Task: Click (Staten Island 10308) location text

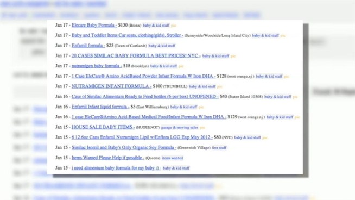Action: [x=245, y=97]
